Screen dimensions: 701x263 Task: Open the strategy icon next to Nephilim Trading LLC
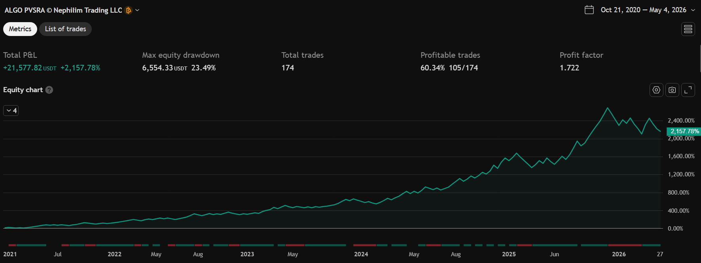coord(129,10)
